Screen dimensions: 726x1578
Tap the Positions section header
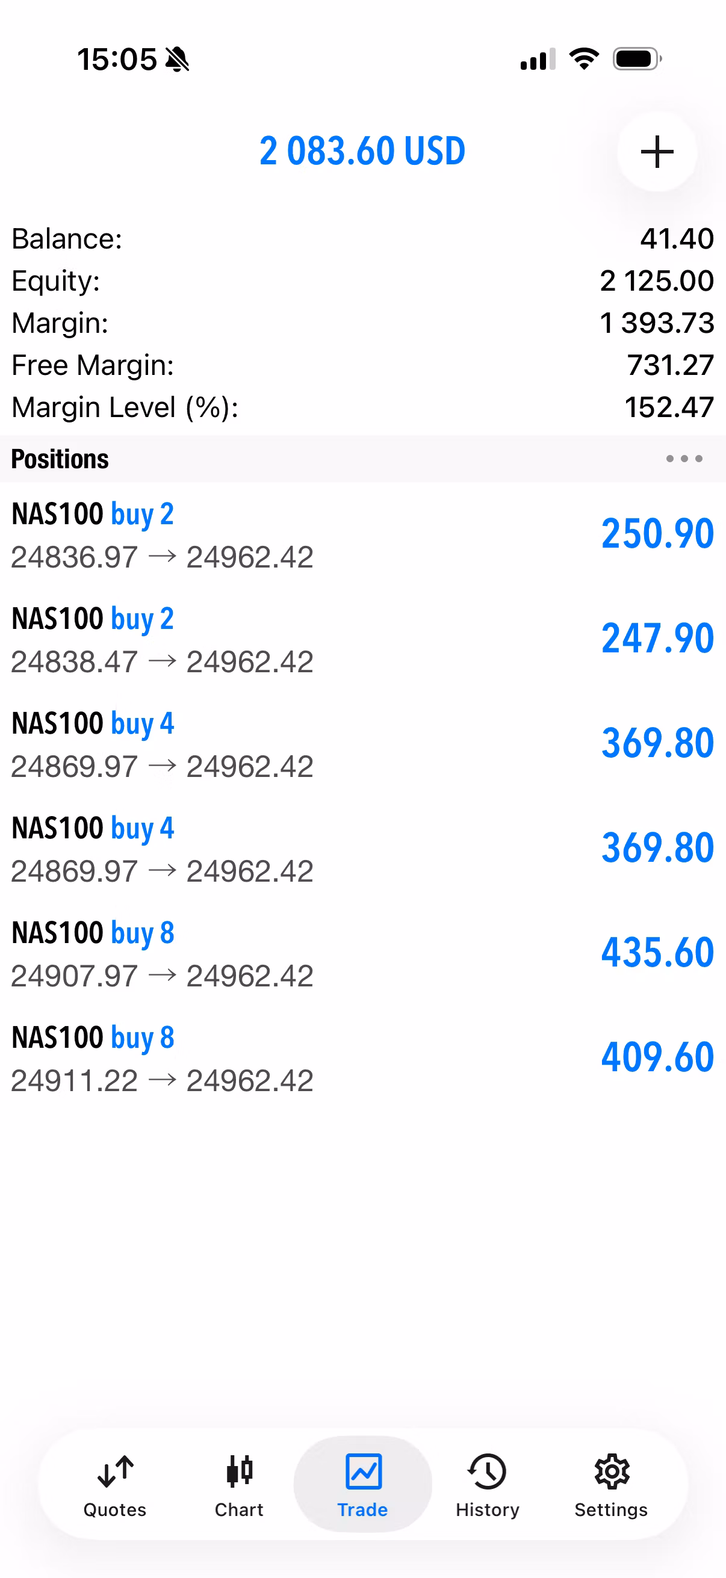coord(362,459)
